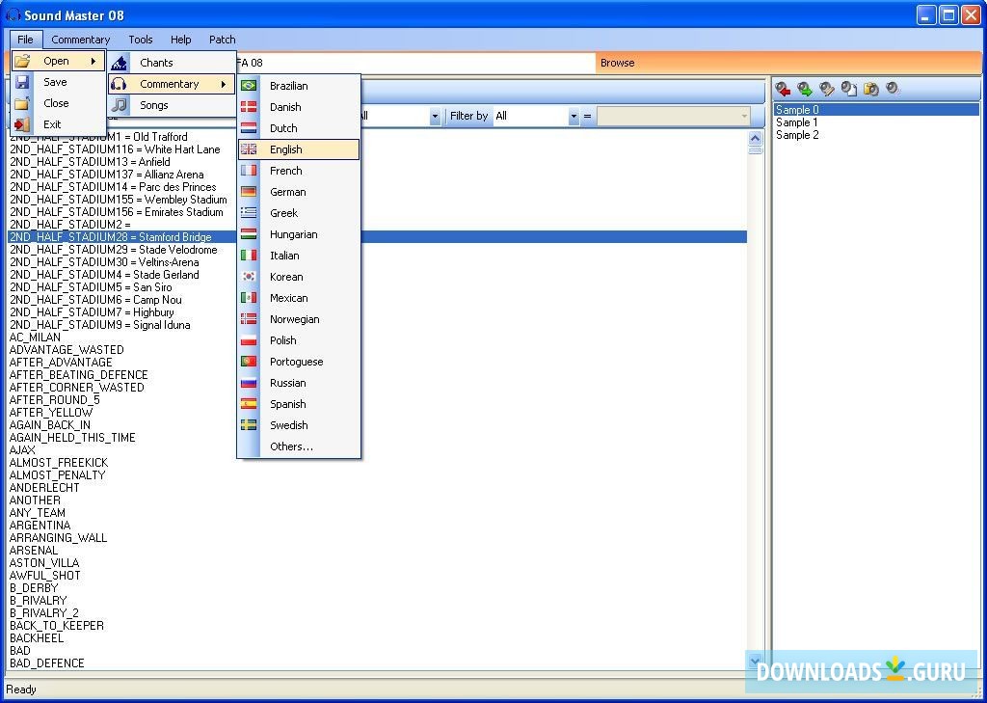Pick Korean commentary language
The height and width of the screenshot is (703, 987).
[x=299, y=277]
